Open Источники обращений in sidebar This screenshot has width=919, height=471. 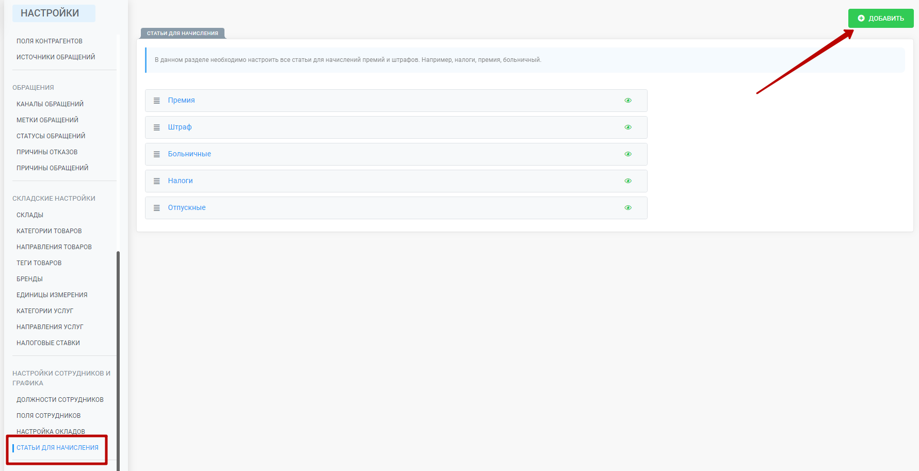click(56, 57)
